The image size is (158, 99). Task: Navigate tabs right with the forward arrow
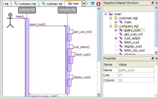[x=88, y=4]
